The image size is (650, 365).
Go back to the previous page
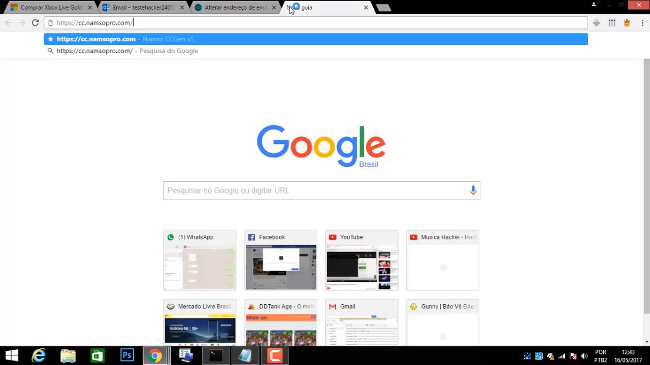9,23
